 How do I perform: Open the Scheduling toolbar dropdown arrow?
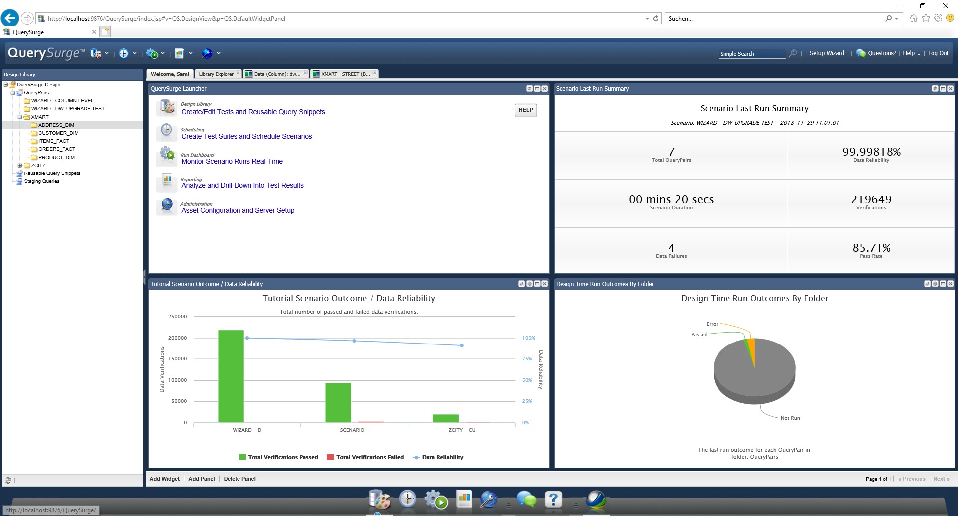[x=135, y=54]
